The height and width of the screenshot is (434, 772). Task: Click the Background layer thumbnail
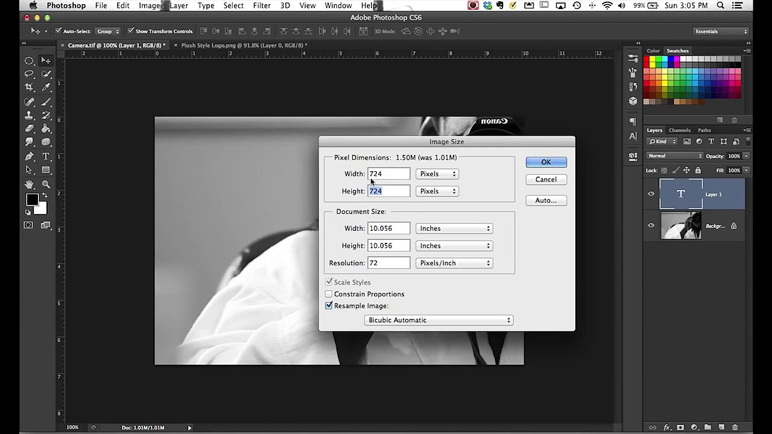click(681, 225)
